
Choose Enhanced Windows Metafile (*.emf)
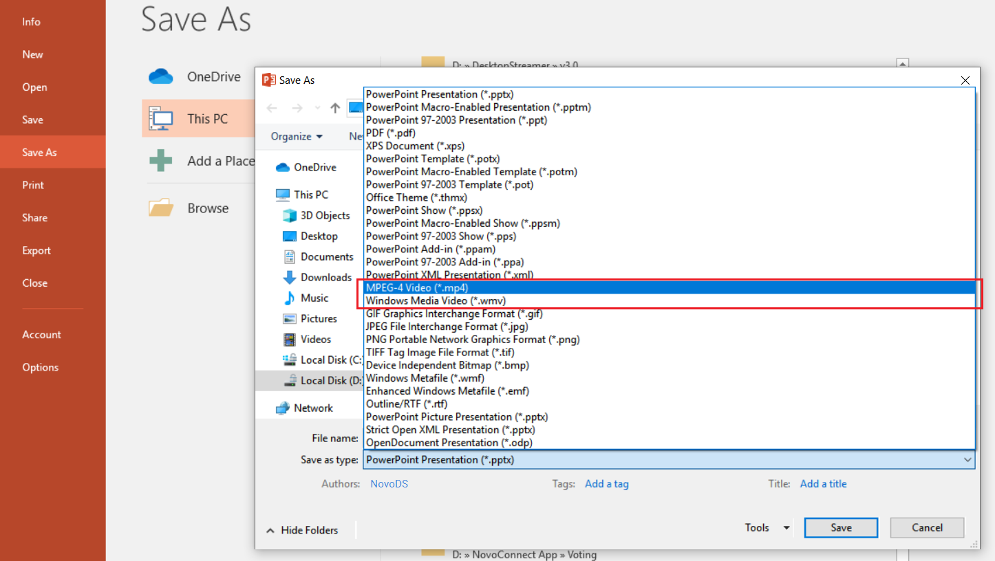point(670,390)
